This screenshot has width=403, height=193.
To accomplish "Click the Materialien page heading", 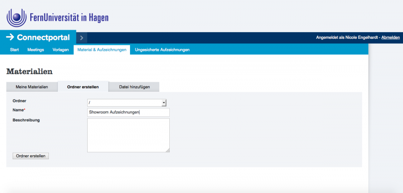I will (29, 72).
